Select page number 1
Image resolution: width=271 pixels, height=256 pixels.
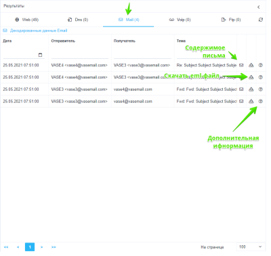(x=30, y=247)
